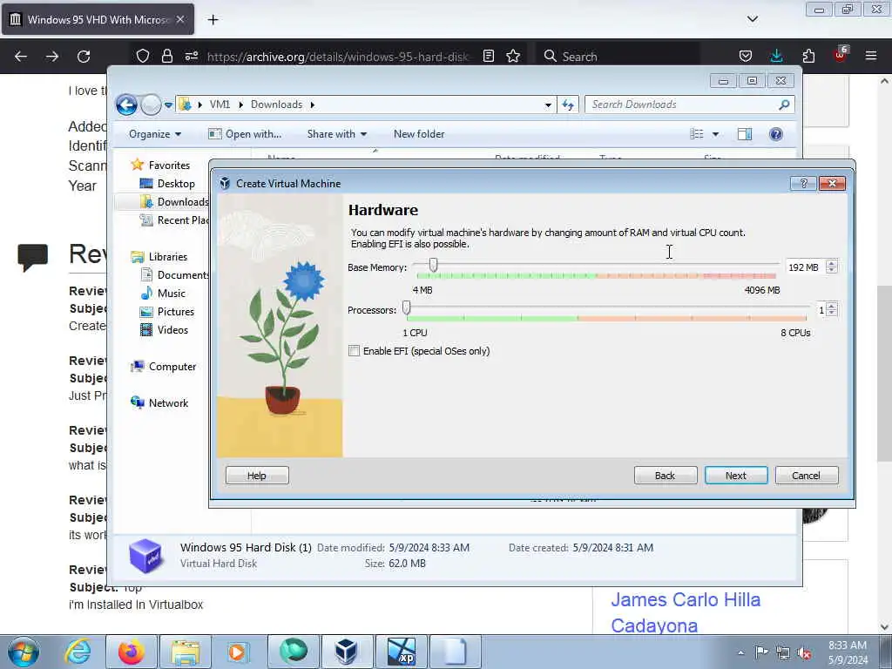Image resolution: width=892 pixels, height=669 pixels.
Task: Click VM1 in the address breadcrumb
Action: (220, 105)
